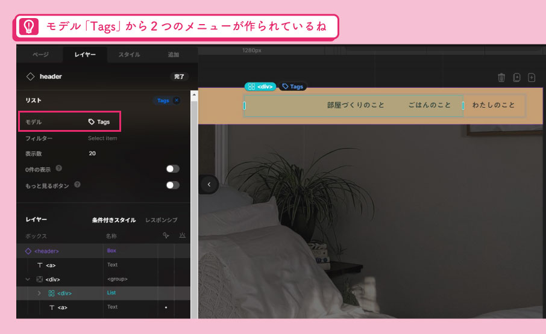
Task: Click the ボックス column header
Action: click(36, 236)
